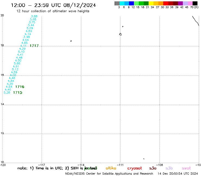This screenshot has height=176, width=201.
Task: Click the 3.75 altimeter value
Action: pyautogui.click(x=32, y=22)
